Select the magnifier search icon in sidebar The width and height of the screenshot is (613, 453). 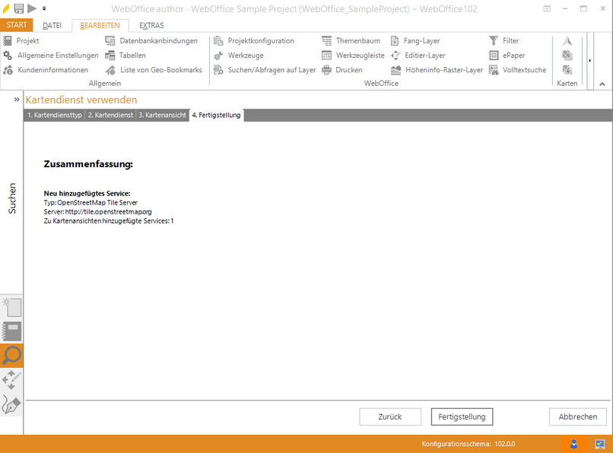pyautogui.click(x=11, y=355)
